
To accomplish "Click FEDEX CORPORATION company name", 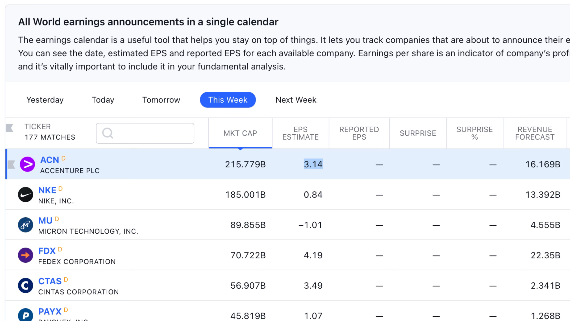I will [x=77, y=262].
